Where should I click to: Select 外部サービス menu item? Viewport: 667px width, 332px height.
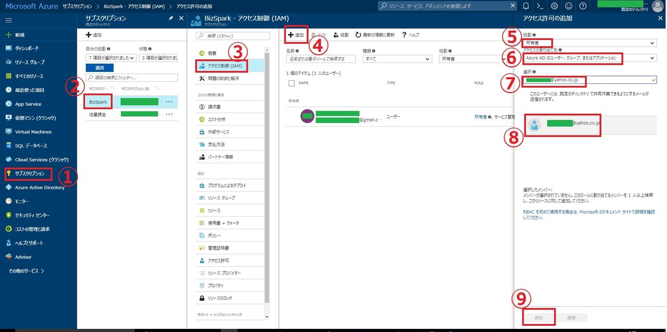(x=230, y=132)
